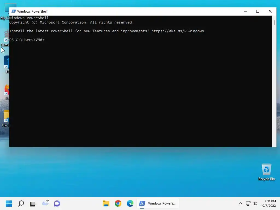Minimize the Windows PowerShell window
280x210 pixels.
[x=245, y=11]
